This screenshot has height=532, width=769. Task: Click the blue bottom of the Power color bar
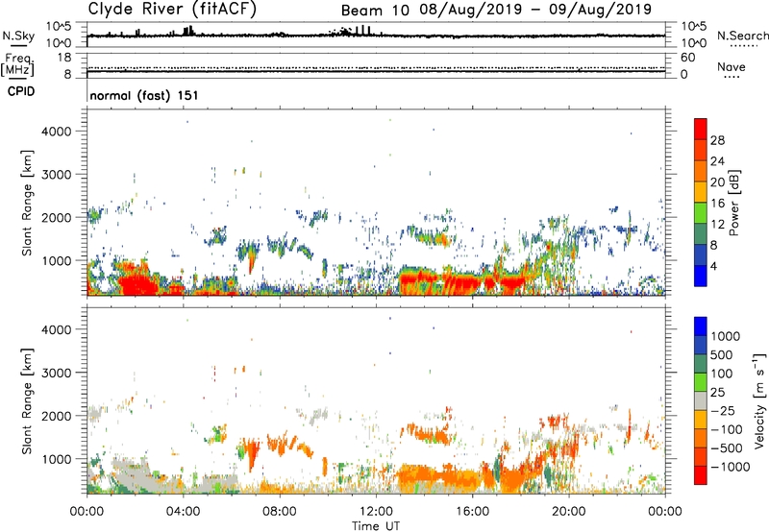pos(701,276)
